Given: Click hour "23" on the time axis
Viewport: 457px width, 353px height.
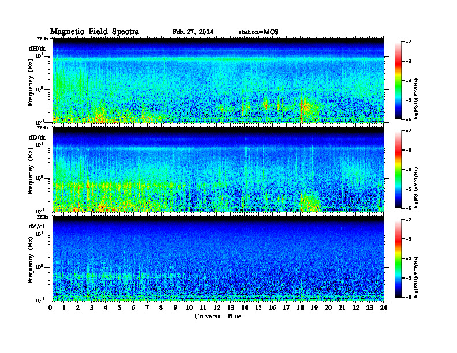Looking at the screenshot, I should (370, 308).
